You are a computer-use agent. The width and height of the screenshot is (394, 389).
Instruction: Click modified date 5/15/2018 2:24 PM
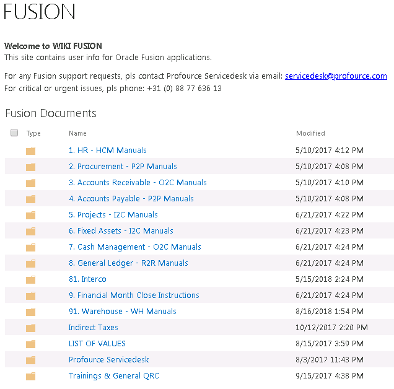330,279
